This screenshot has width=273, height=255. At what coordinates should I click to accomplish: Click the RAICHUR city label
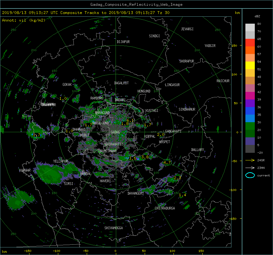[223, 81]
